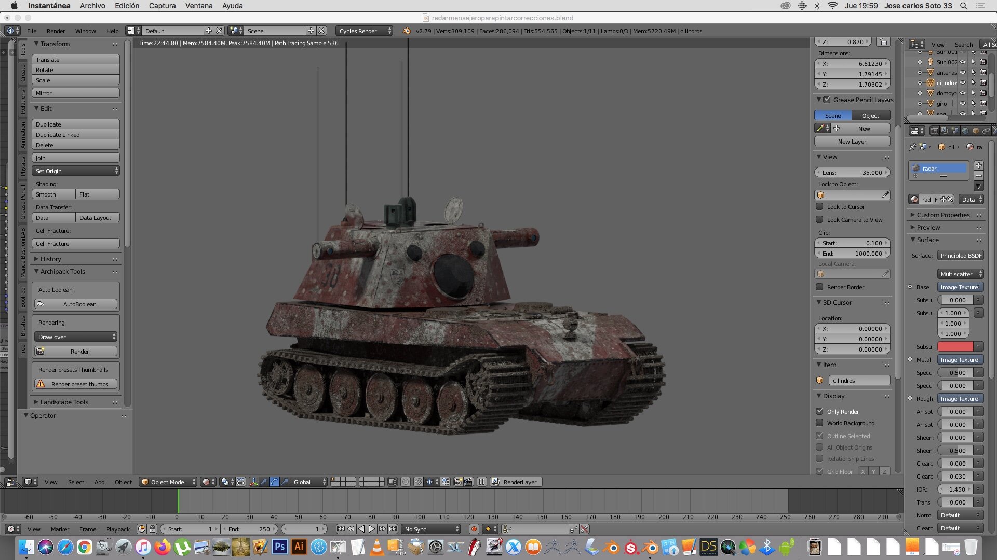Screen dimensions: 997x560
Task: Uncheck the Only Render checkbox
Action: pyautogui.click(x=819, y=411)
